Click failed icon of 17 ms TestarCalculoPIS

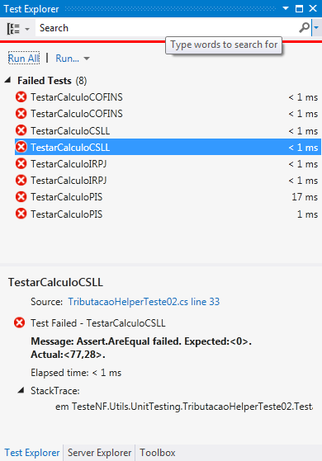(21, 197)
